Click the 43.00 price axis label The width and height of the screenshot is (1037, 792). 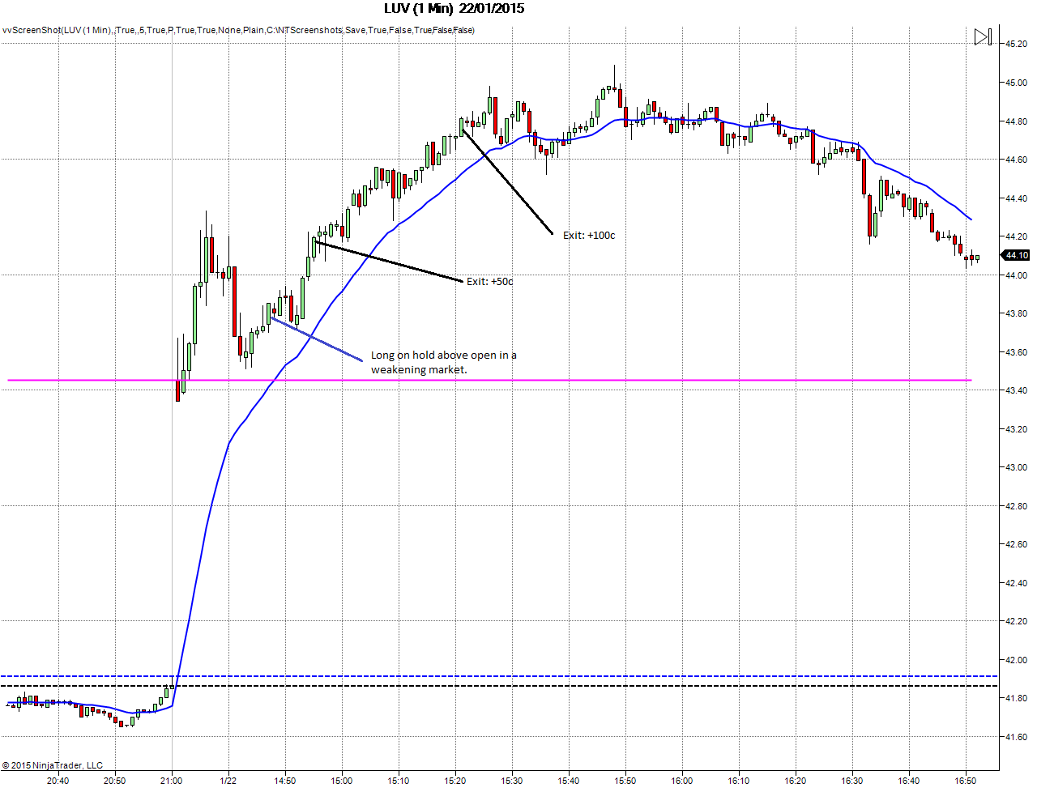(1016, 467)
